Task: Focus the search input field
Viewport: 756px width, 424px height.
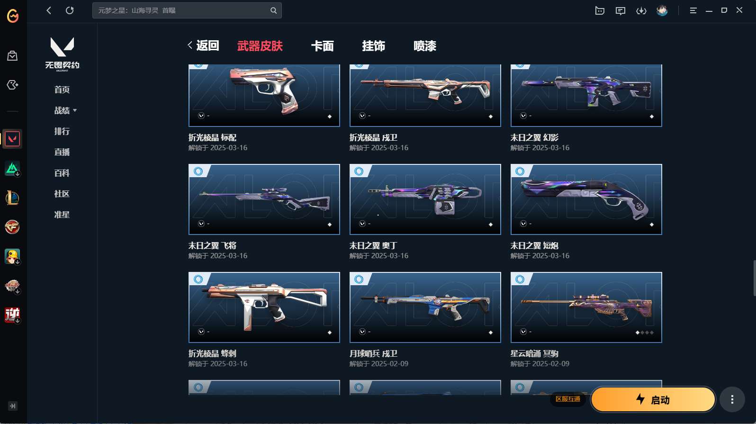Action: coord(182,10)
